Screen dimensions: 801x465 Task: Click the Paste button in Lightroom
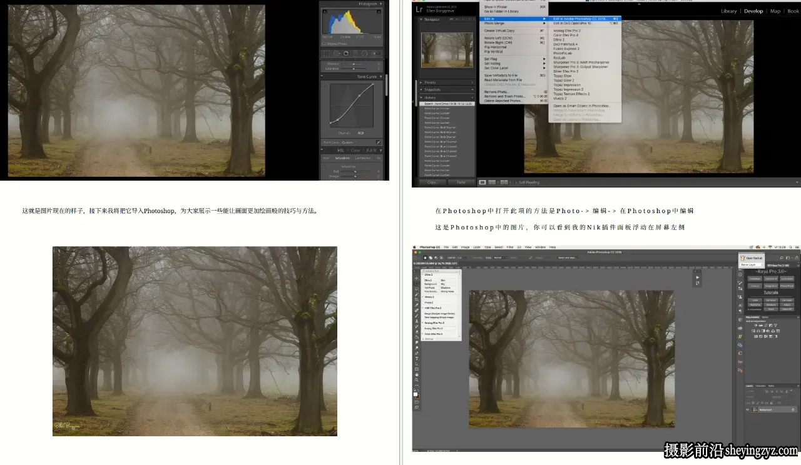click(x=461, y=182)
